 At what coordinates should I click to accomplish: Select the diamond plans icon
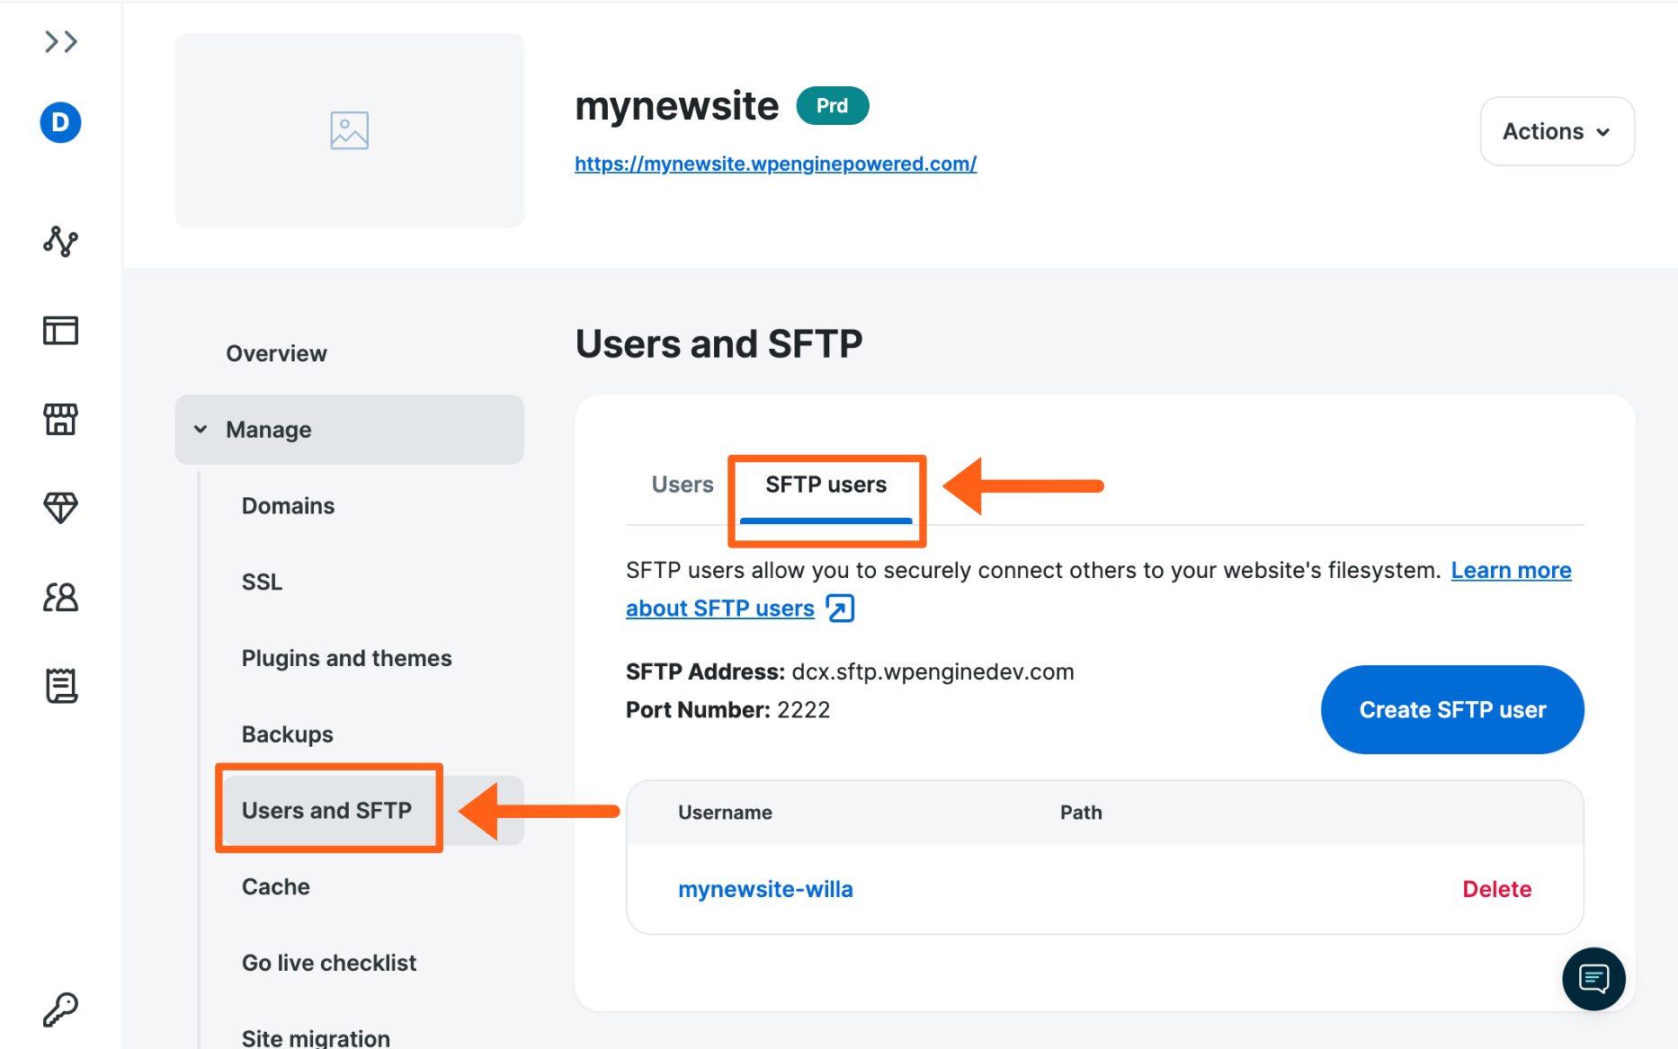(x=60, y=508)
